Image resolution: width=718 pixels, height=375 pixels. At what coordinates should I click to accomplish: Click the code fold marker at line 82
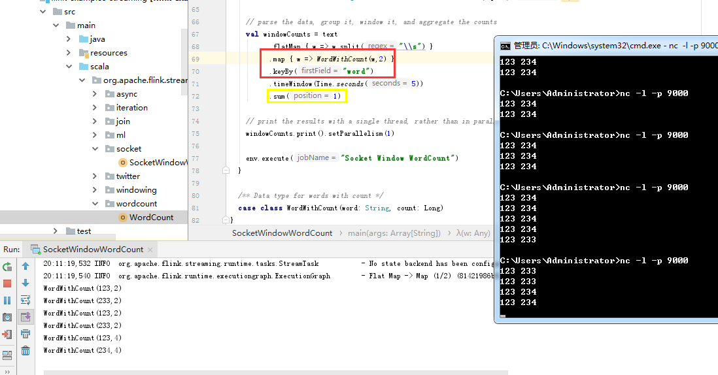(x=226, y=220)
